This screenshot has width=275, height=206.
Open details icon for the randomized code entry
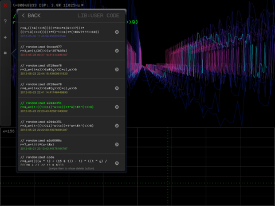[x=117, y=163]
